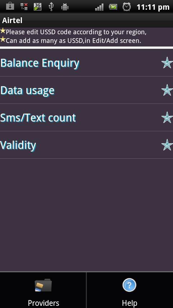
Task: Tap the star icon next to Validity
Action: coord(167,145)
